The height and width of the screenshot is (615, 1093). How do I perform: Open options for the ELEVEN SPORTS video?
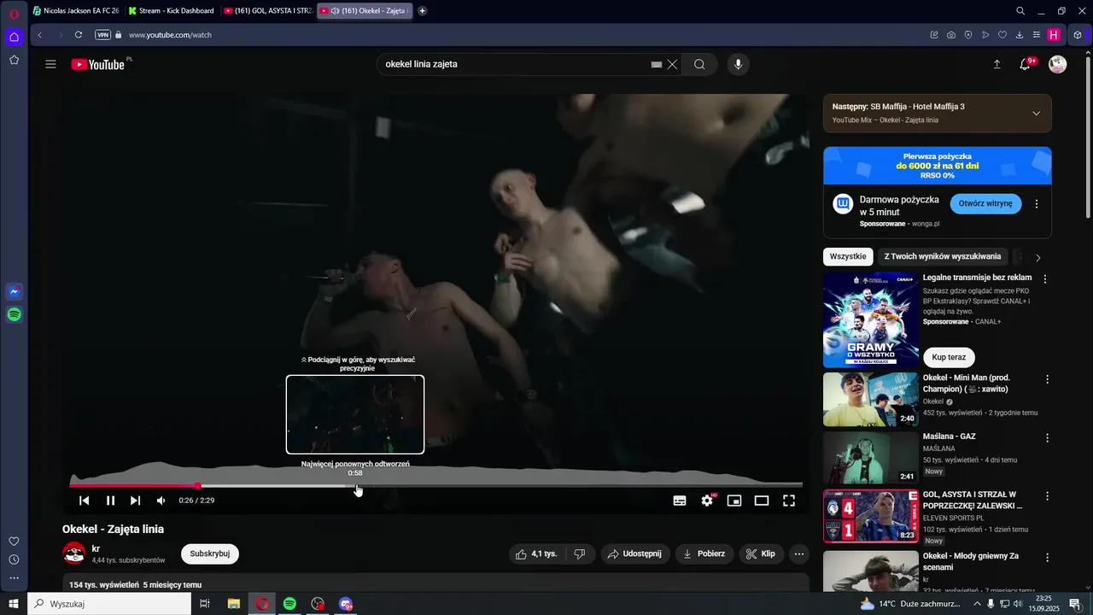tap(1047, 495)
